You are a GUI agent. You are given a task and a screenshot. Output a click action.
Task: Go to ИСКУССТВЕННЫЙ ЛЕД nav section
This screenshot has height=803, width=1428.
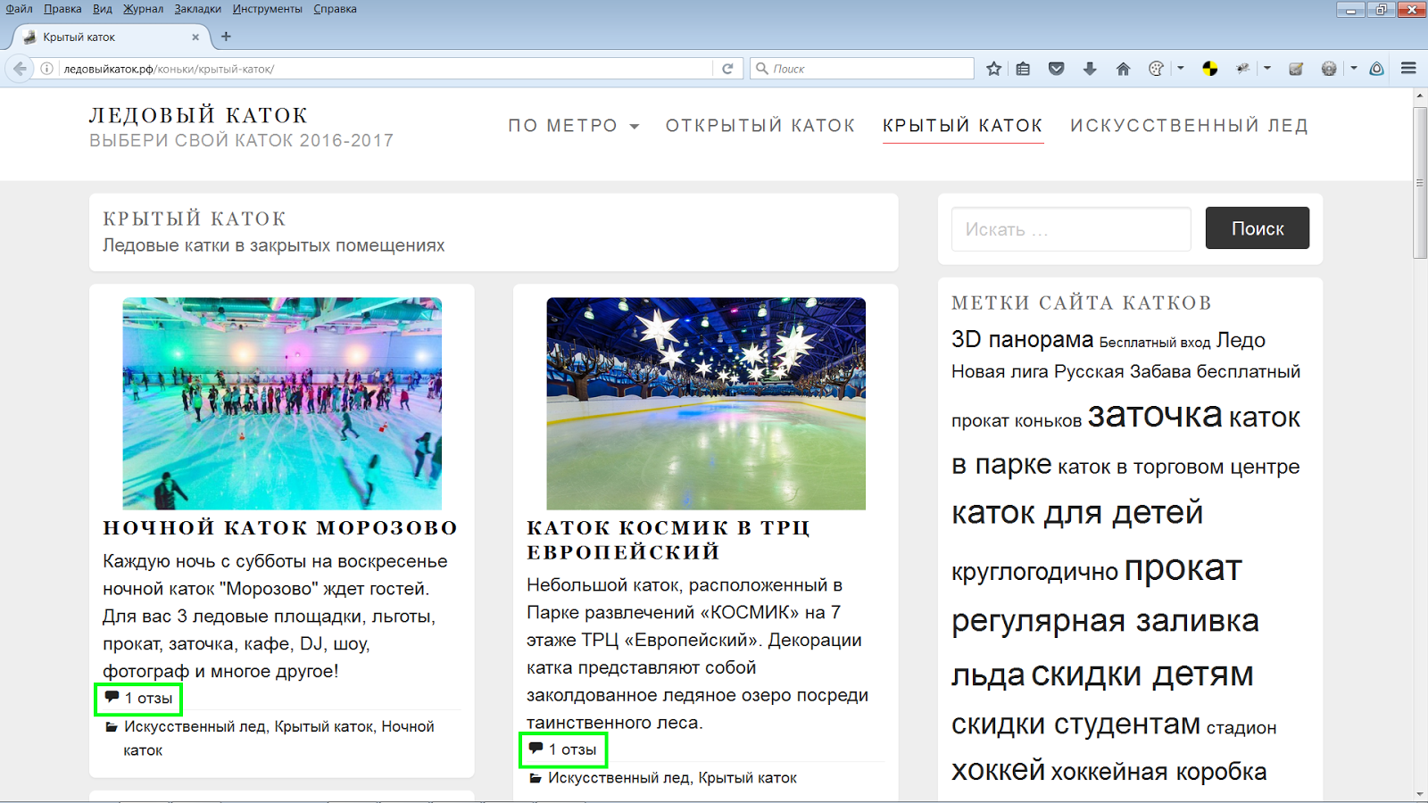pyautogui.click(x=1190, y=126)
